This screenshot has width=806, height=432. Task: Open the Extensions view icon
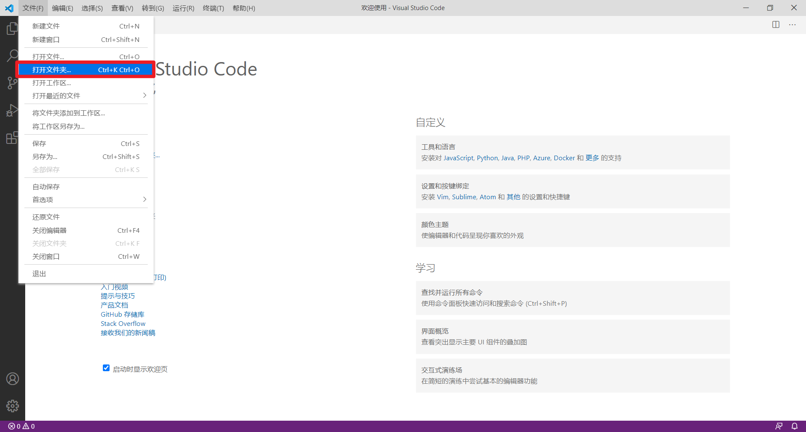[x=12, y=138]
